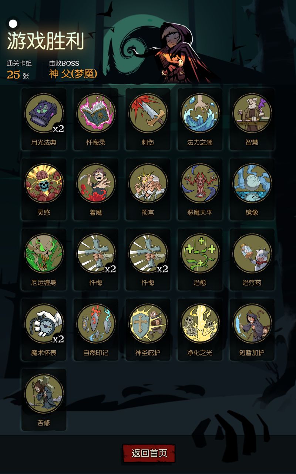
Task: Select the 自然印记 rune stones card
Action: (96, 330)
